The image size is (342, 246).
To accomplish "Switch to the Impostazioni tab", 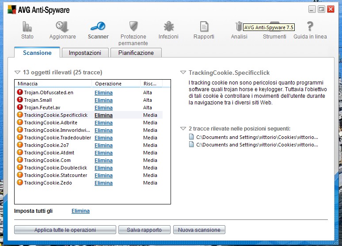I will 85,53.
